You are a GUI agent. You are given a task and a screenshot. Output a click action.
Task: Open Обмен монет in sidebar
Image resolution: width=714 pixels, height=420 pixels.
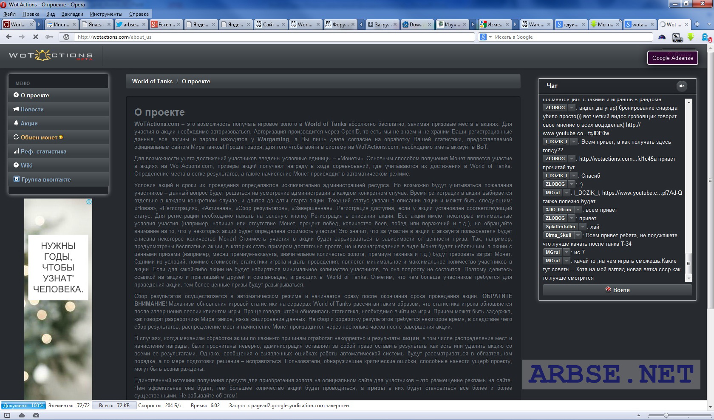click(59, 137)
